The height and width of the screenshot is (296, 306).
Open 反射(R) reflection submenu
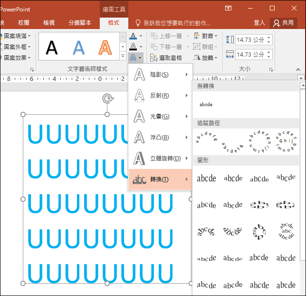[x=160, y=95]
